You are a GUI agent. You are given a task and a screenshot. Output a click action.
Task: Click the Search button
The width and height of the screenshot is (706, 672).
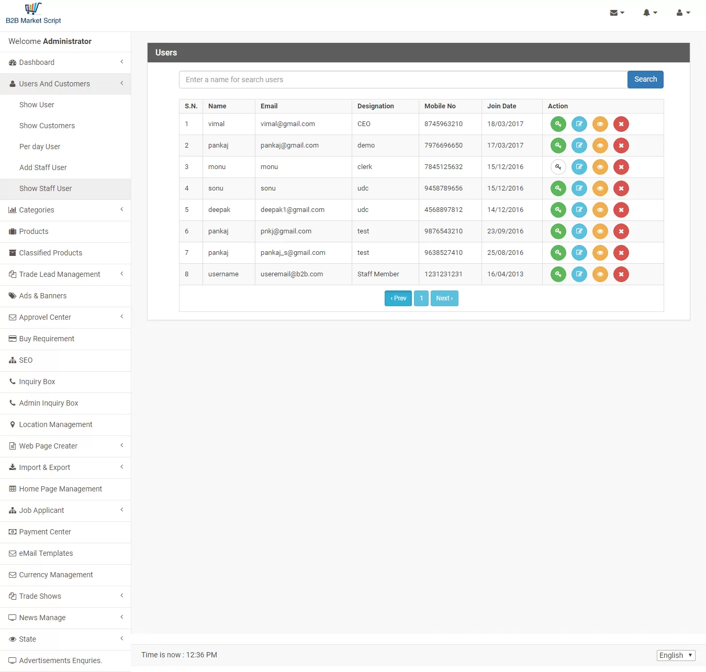(645, 80)
